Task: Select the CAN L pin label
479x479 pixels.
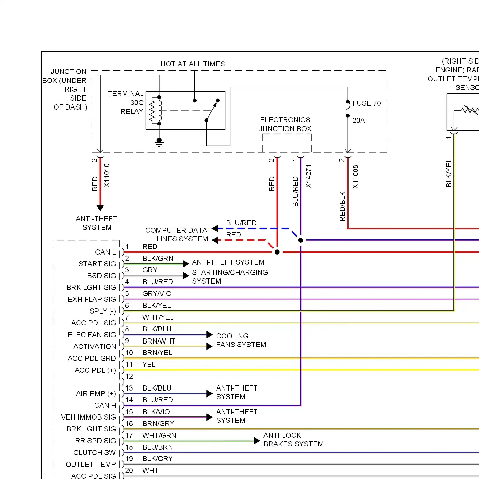Action: pyautogui.click(x=105, y=252)
